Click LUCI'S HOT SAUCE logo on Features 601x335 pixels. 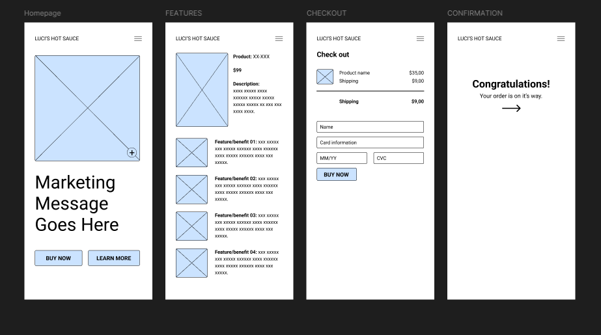pyautogui.click(x=198, y=38)
